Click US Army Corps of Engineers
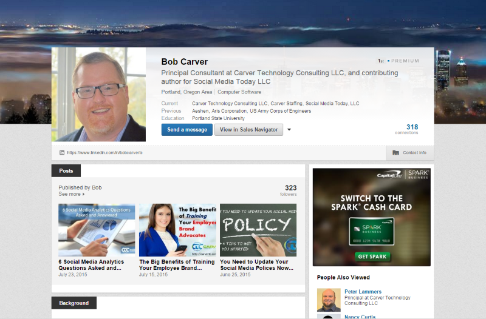This screenshot has height=319, width=486. coord(281,111)
